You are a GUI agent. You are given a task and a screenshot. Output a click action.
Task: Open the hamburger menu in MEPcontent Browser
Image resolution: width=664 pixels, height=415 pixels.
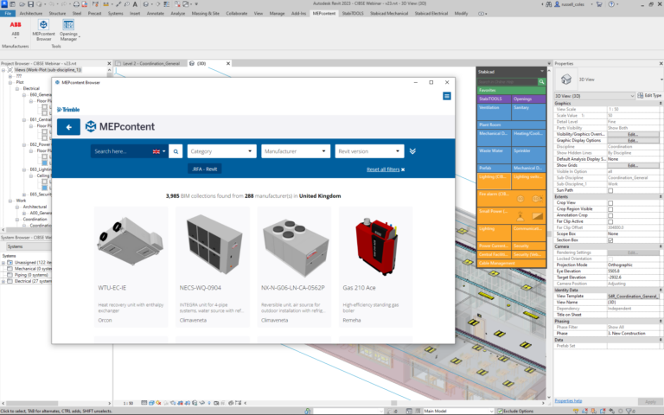pyautogui.click(x=447, y=96)
